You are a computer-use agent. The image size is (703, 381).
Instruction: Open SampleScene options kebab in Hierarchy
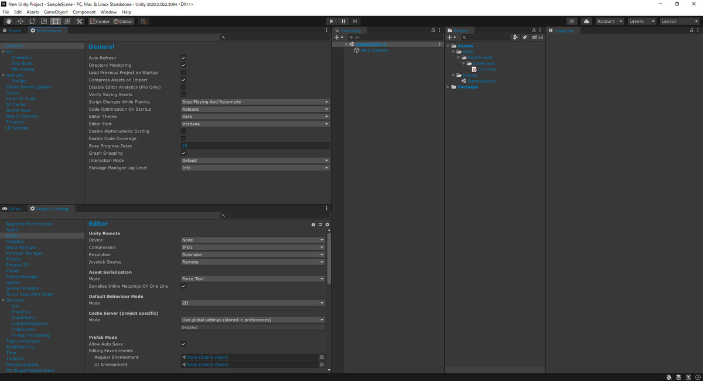(x=439, y=45)
